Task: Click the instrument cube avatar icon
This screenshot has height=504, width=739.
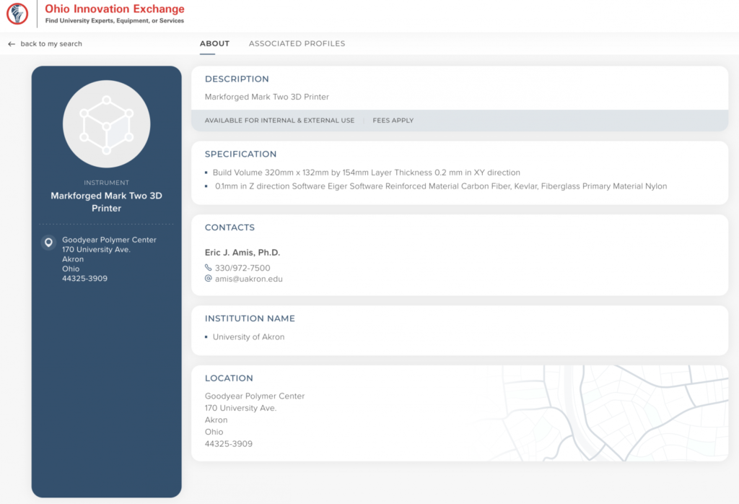Action: click(106, 124)
